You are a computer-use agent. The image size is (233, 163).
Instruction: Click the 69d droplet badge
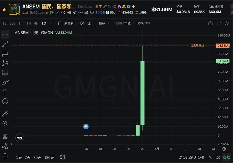click(x=111, y=13)
